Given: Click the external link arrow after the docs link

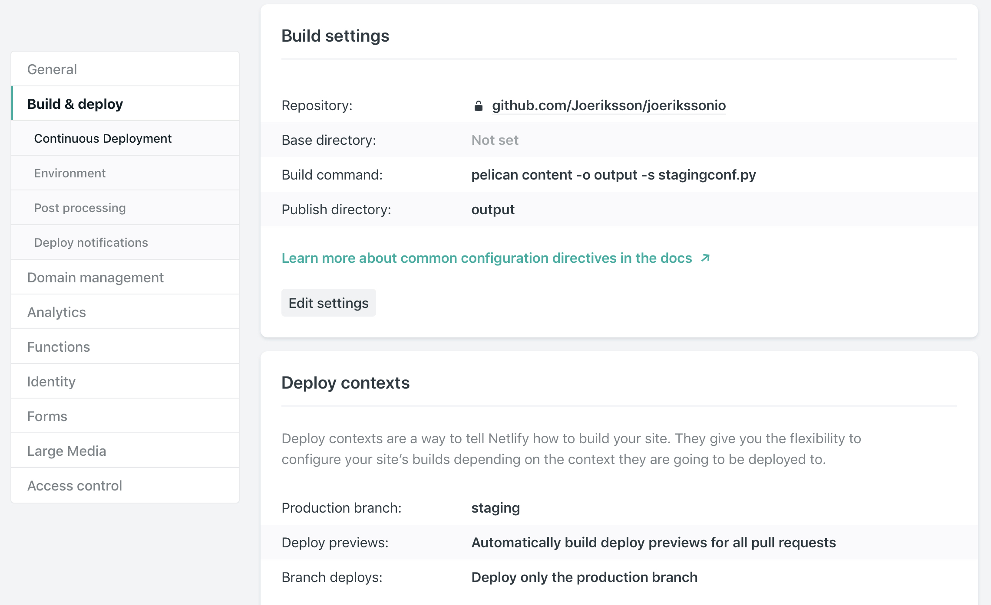Looking at the screenshot, I should (x=706, y=258).
